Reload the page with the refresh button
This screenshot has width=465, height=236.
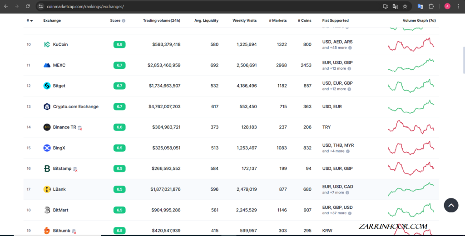point(28,6)
